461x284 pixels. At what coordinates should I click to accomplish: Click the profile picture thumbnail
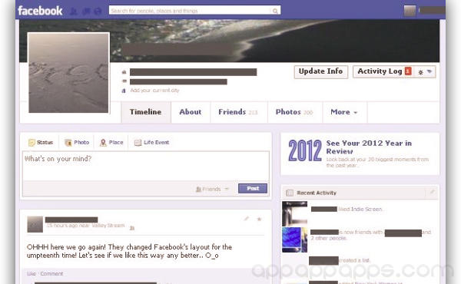coord(68,73)
